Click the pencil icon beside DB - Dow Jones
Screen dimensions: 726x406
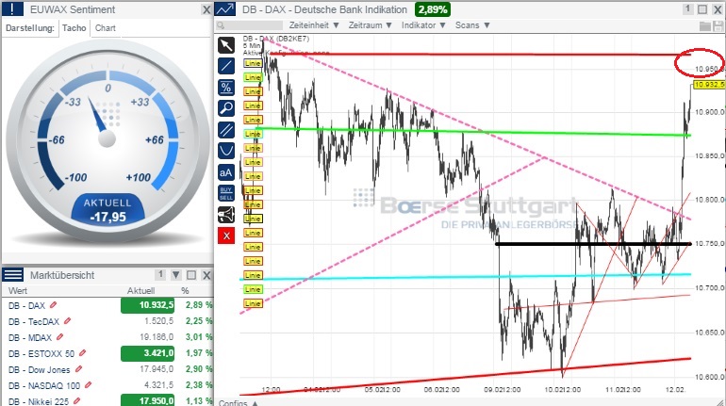click(78, 368)
